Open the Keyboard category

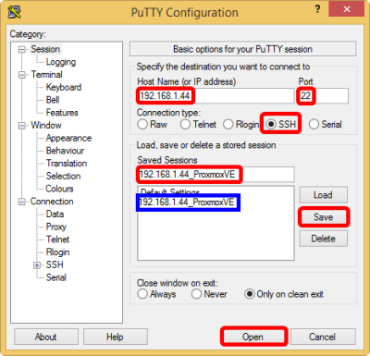point(64,87)
